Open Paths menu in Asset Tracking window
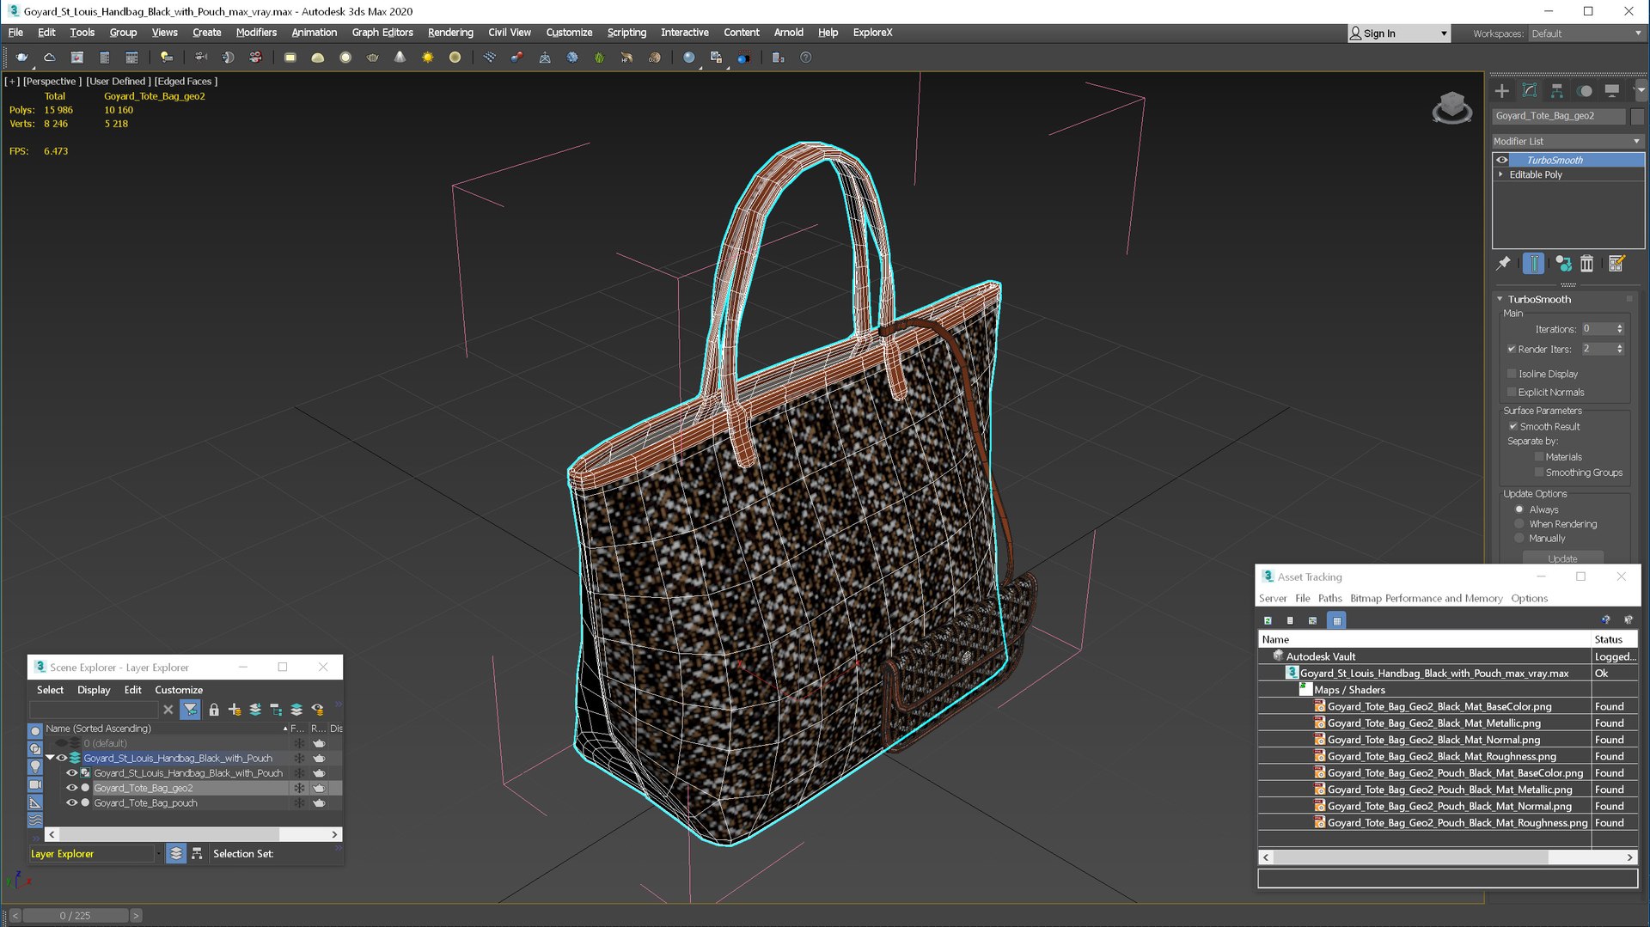1650x927 pixels. coord(1329,599)
